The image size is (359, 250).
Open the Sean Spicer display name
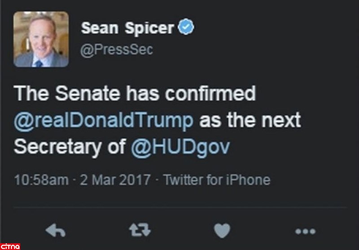128,29
